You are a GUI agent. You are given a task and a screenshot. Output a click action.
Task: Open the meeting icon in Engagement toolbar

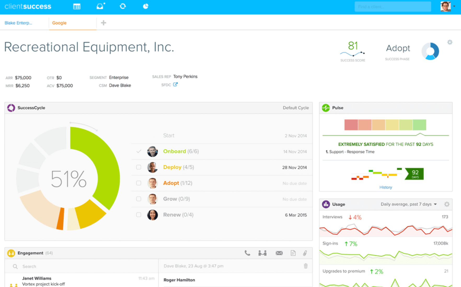click(262, 253)
